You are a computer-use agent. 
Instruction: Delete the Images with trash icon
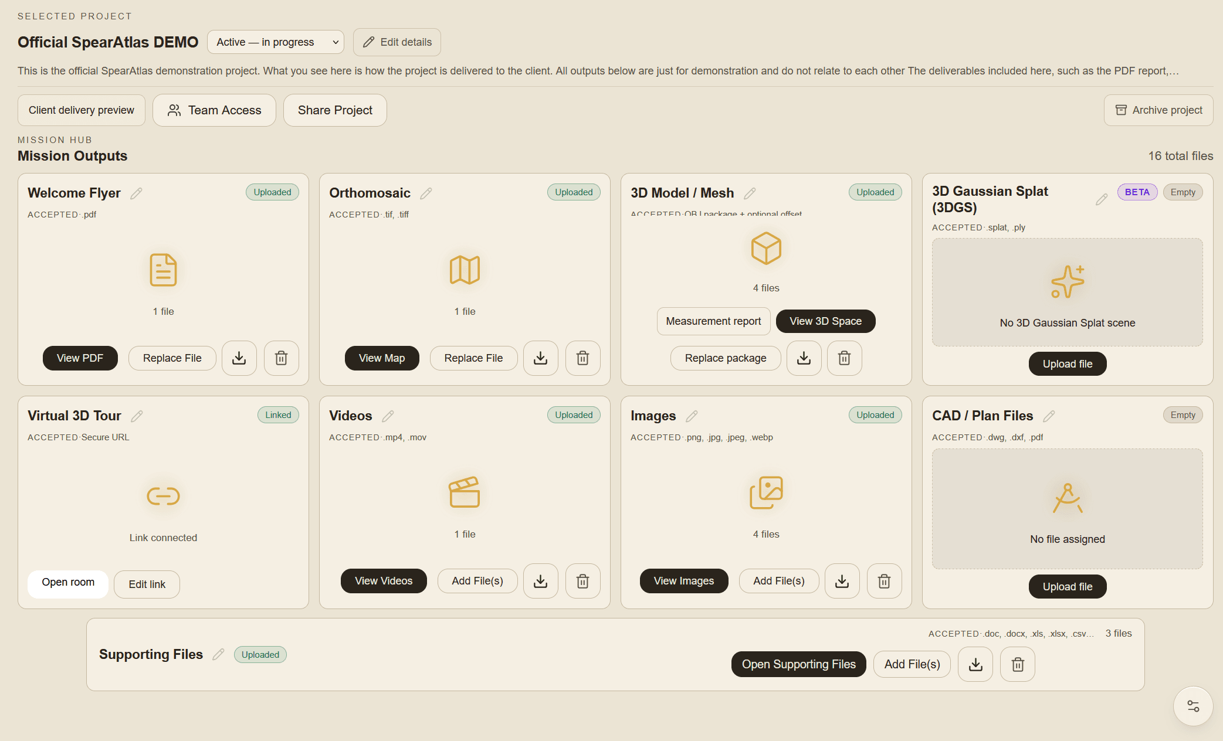coord(885,581)
